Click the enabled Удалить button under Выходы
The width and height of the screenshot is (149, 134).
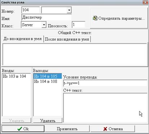point(48,121)
